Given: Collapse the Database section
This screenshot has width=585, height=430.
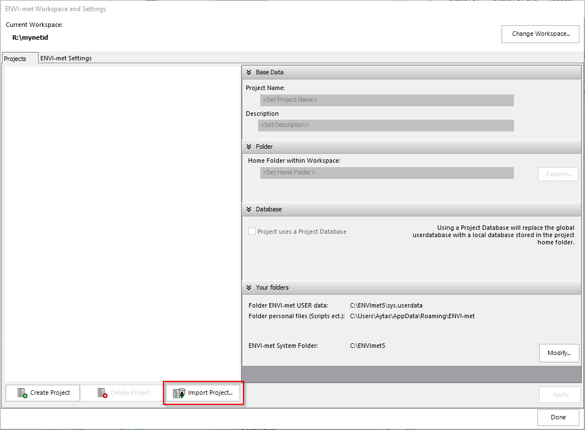Looking at the screenshot, I should click(x=249, y=209).
